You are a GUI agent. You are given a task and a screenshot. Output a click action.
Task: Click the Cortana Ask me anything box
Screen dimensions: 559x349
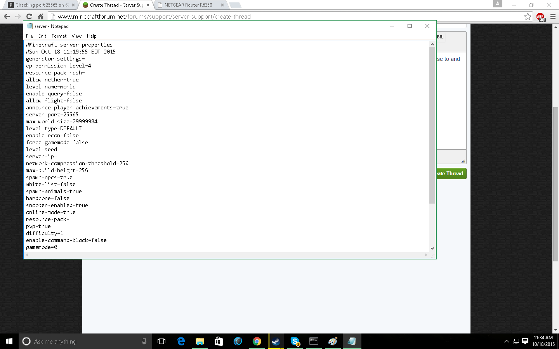tap(85, 341)
